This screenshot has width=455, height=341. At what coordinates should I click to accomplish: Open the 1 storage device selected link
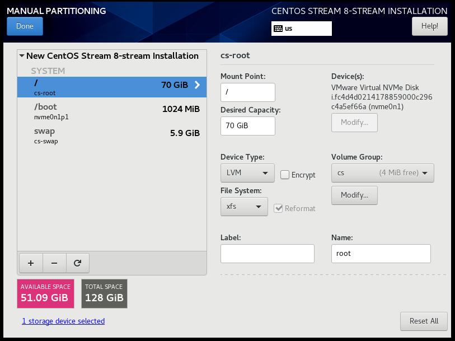(x=63, y=321)
